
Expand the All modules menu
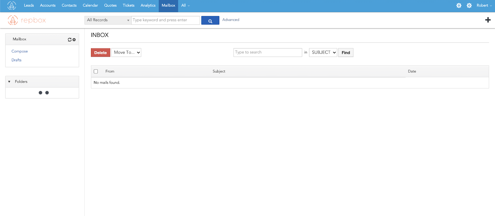[x=185, y=6]
